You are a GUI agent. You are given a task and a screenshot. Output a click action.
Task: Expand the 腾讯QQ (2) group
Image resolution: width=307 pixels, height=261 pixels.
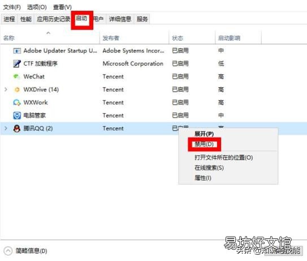[x=6, y=129]
